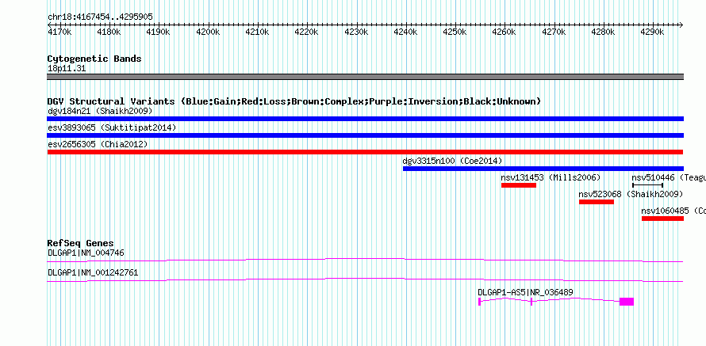Click the gray 18p11.31 cytogenetic band bar
706x346 pixels.
[x=365, y=77]
